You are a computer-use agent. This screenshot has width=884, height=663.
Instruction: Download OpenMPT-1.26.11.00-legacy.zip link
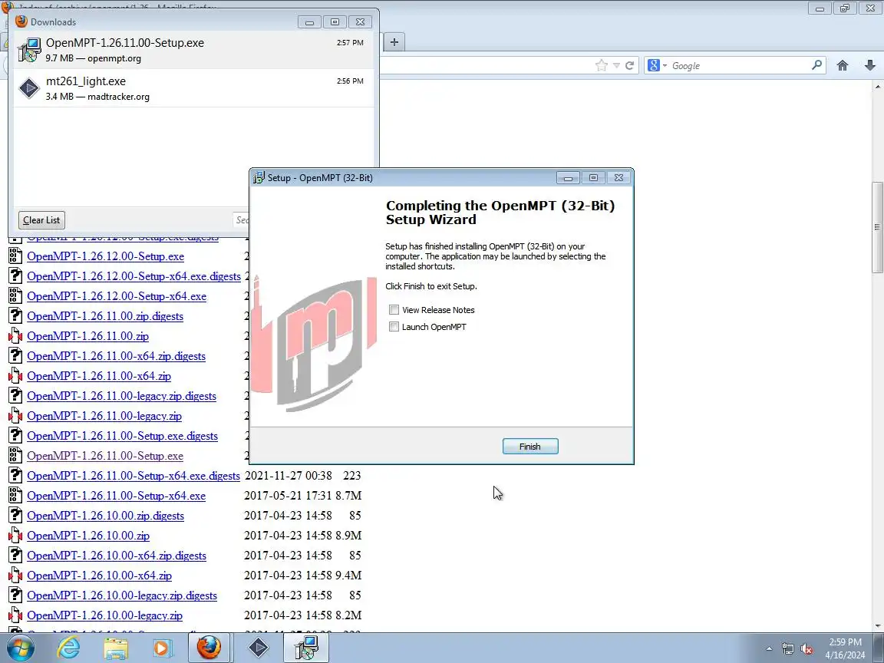click(x=104, y=415)
